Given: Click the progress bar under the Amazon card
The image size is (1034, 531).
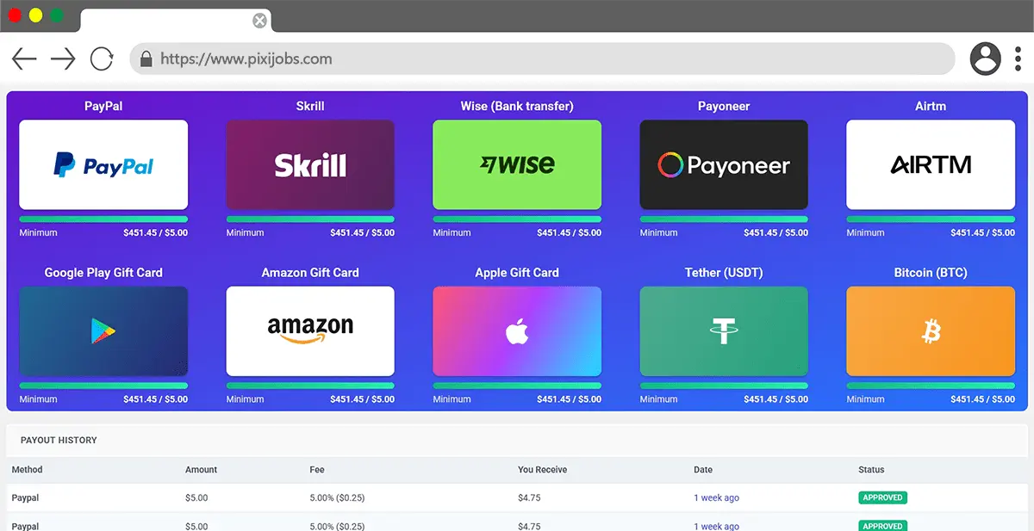Looking at the screenshot, I should pyautogui.click(x=310, y=386).
